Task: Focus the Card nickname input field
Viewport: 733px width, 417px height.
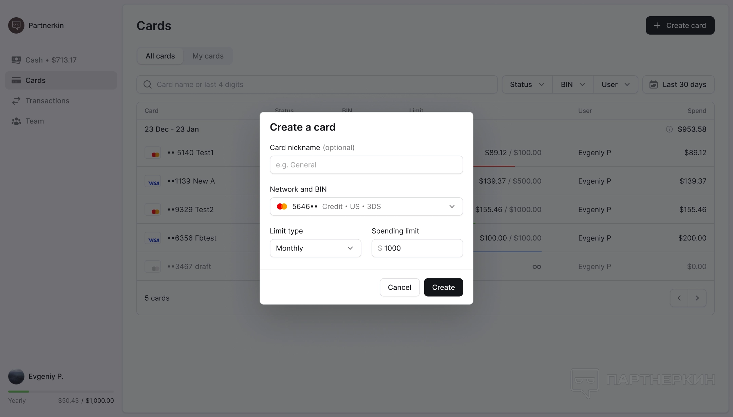Action: click(366, 165)
